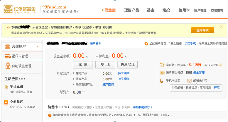
Task: Click the question mark help icon beside 2013-03-05
Action: 220,65
